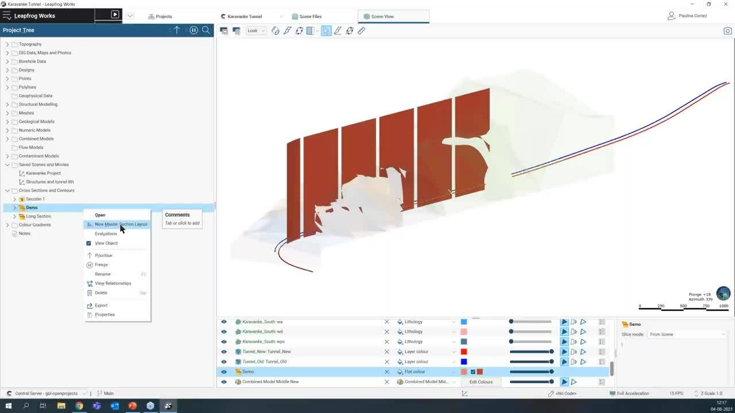Viewport: 735px width, 413px height.
Task: Open Slice mode From Scene dropdown
Action: point(687,334)
